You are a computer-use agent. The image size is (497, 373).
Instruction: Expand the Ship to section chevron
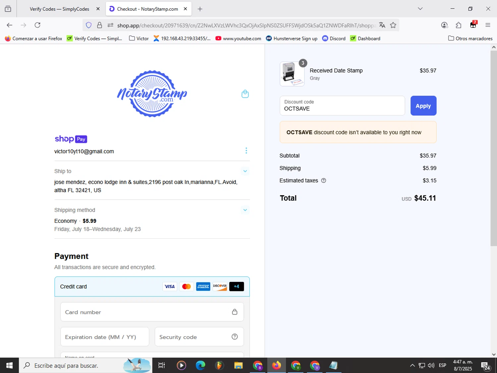click(x=245, y=171)
